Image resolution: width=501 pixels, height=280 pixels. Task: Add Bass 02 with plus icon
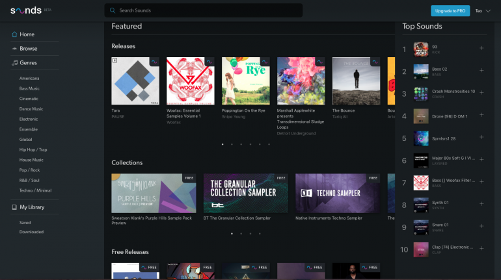481,70
